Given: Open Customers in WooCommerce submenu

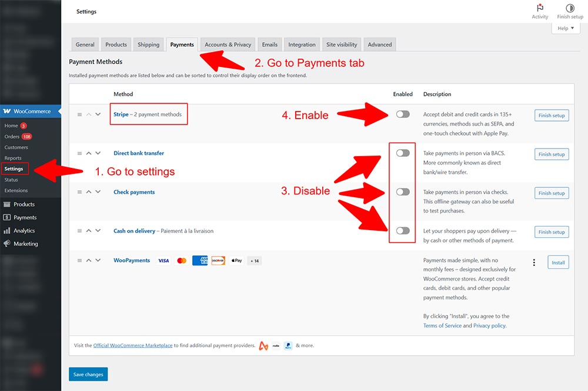Looking at the screenshot, I should click(16, 147).
